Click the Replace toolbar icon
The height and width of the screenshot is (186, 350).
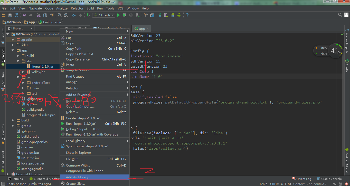(66, 15)
